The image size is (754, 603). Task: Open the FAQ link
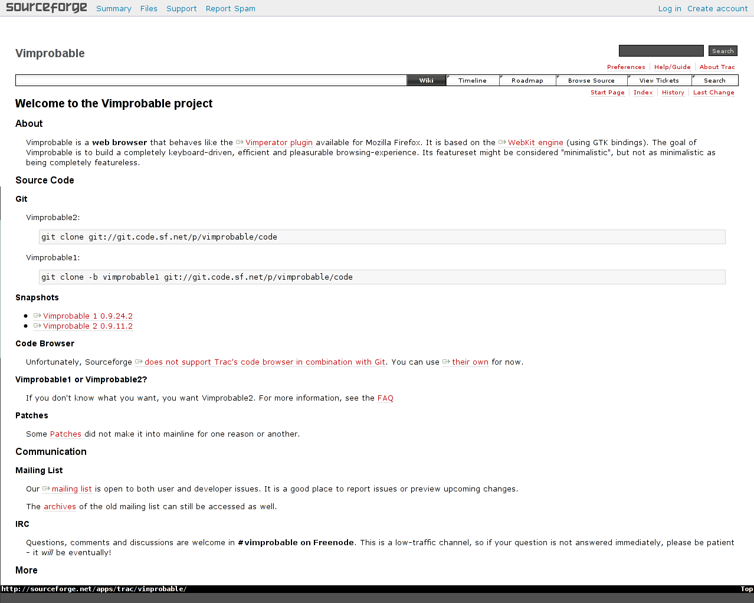coord(385,398)
